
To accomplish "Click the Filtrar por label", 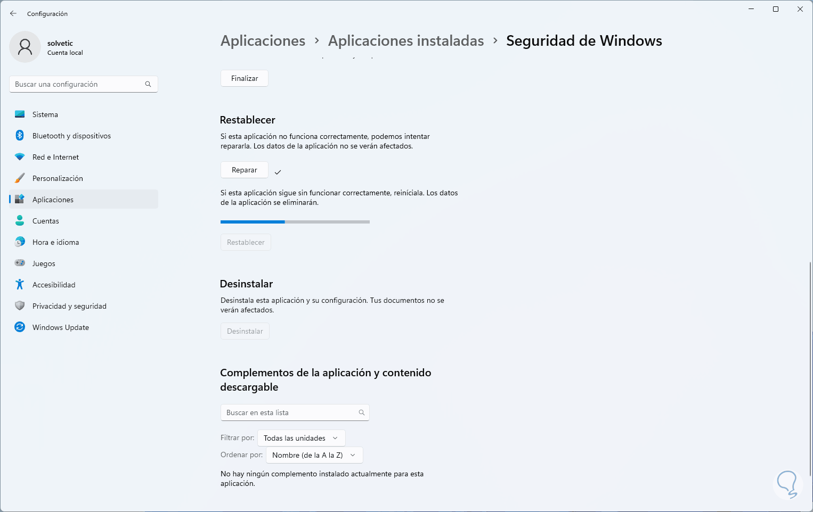I will pyautogui.click(x=238, y=438).
